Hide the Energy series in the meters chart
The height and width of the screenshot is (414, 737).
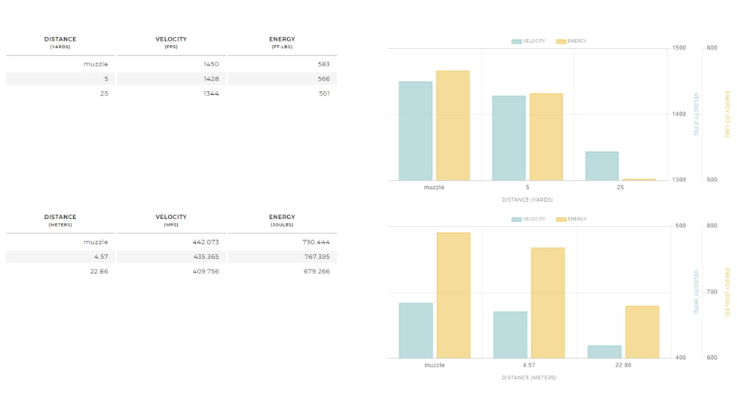click(x=561, y=219)
